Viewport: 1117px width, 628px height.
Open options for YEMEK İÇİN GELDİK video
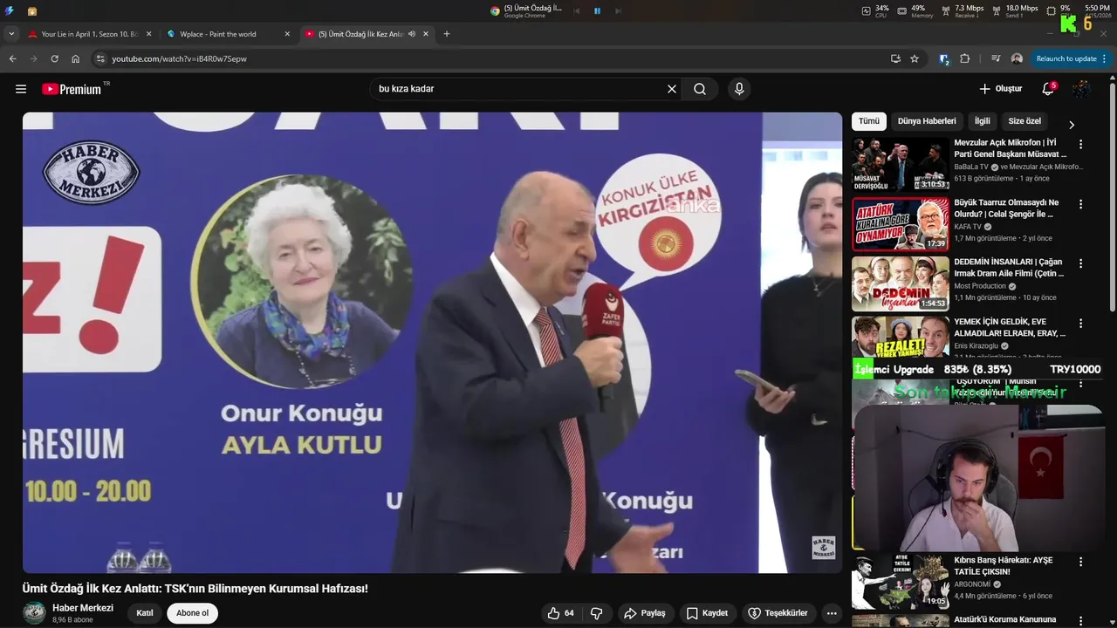click(x=1080, y=323)
